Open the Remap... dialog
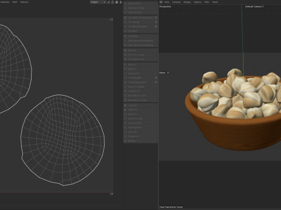The image size is (281, 210). (140, 141)
